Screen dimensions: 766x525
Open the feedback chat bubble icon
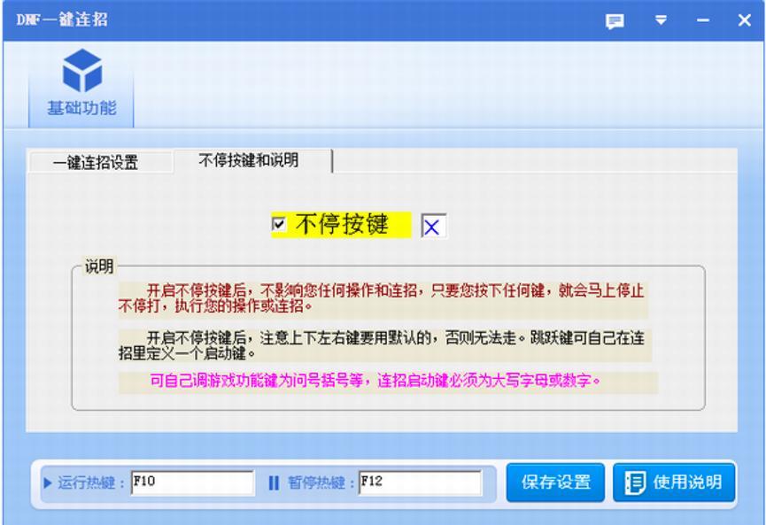point(615,21)
